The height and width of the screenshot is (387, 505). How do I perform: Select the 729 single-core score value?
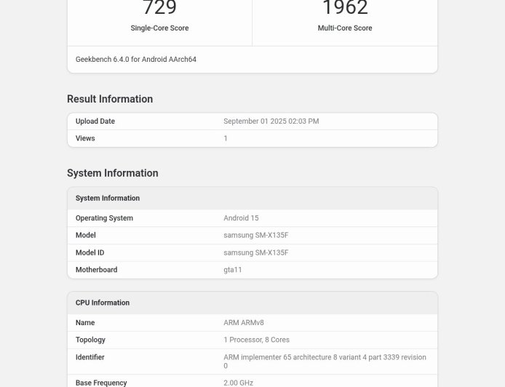159,7
